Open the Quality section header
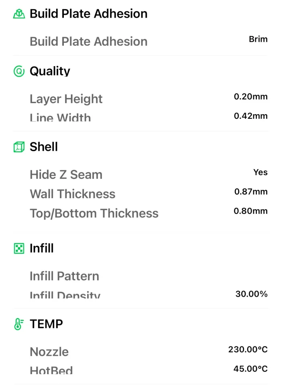 click(50, 71)
